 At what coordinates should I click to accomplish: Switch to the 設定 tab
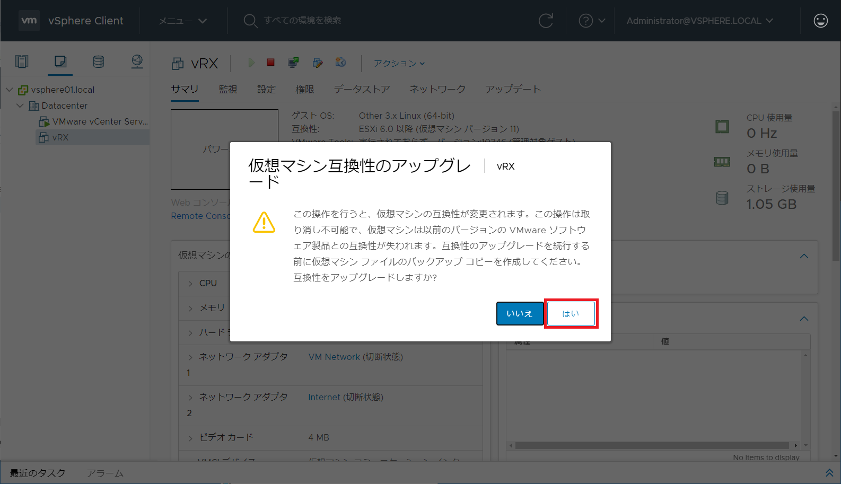(266, 89)
